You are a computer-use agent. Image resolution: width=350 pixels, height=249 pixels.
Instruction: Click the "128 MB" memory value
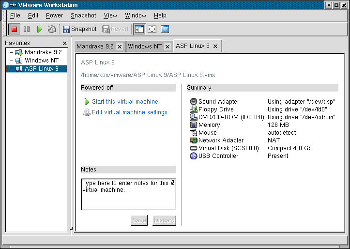278,125
